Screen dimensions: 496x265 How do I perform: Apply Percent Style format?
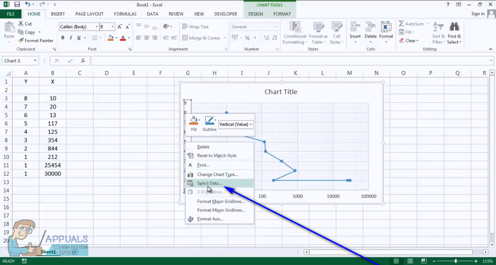click(248, 38)
